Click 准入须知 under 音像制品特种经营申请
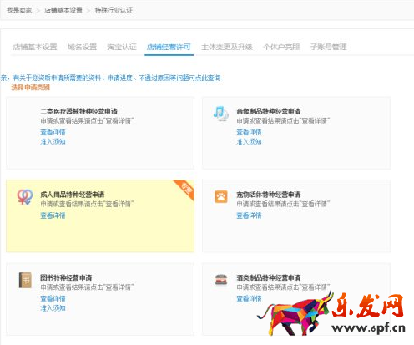414x345 pixels. 249,142
